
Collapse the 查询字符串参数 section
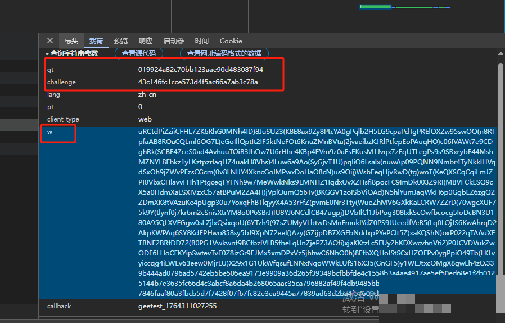(x=47, y=53)
